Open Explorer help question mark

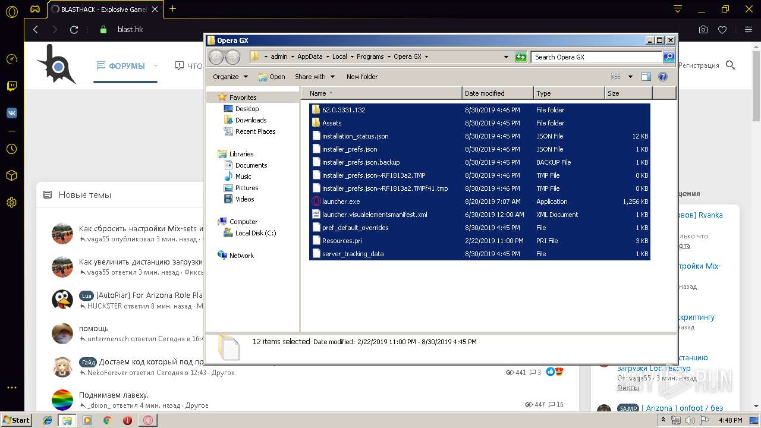coord(663,77)
